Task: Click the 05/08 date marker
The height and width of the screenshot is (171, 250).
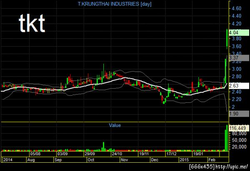Action: tap(35, 154)
